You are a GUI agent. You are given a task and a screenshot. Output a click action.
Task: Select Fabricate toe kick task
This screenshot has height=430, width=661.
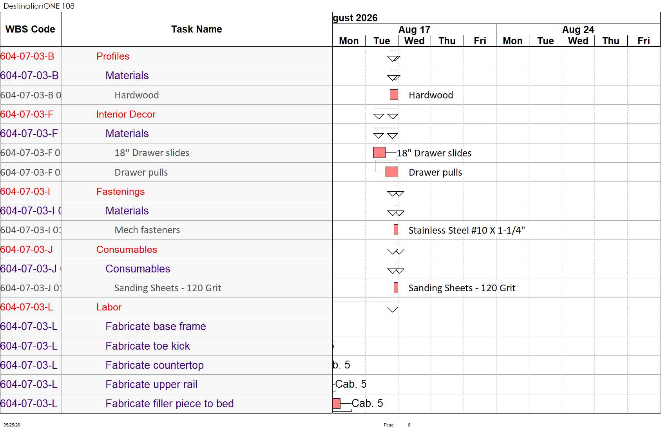[x=148, y=346]
